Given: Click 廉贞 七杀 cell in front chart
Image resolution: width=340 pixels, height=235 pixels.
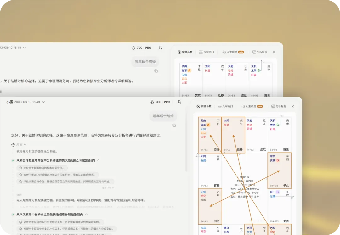Looking at the screenshot, I should tap(233, 230).
